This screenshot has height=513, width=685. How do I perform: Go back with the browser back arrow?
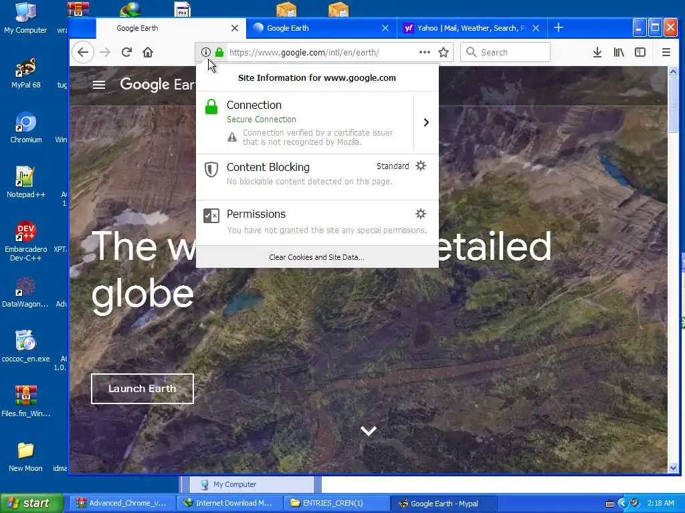[83, 52]
